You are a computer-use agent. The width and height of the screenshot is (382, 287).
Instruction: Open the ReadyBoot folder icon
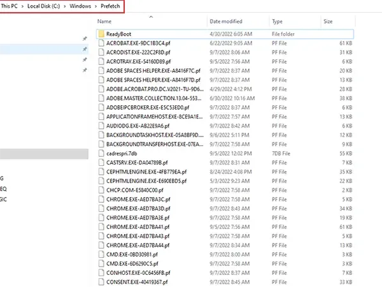(102, 34)
